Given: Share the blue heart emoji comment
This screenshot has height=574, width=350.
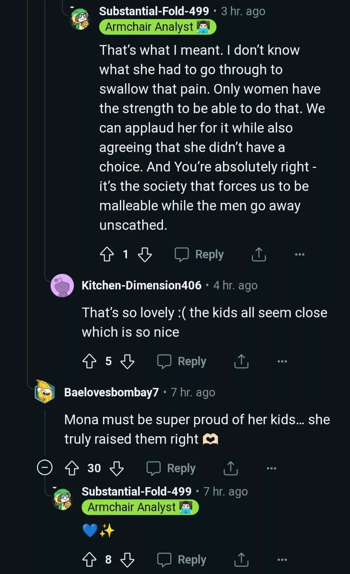Looking at the screenshot, I should point(241,559).
